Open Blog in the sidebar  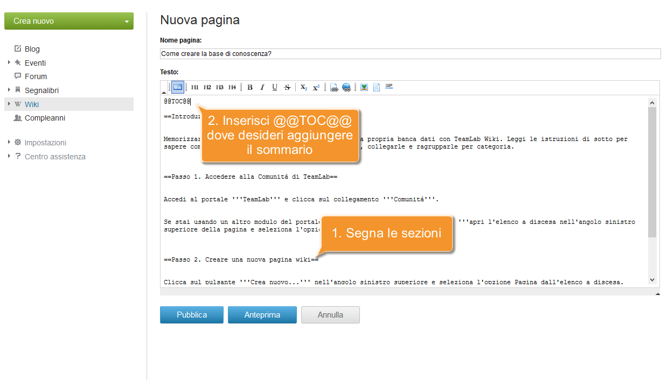click(32, 49)
